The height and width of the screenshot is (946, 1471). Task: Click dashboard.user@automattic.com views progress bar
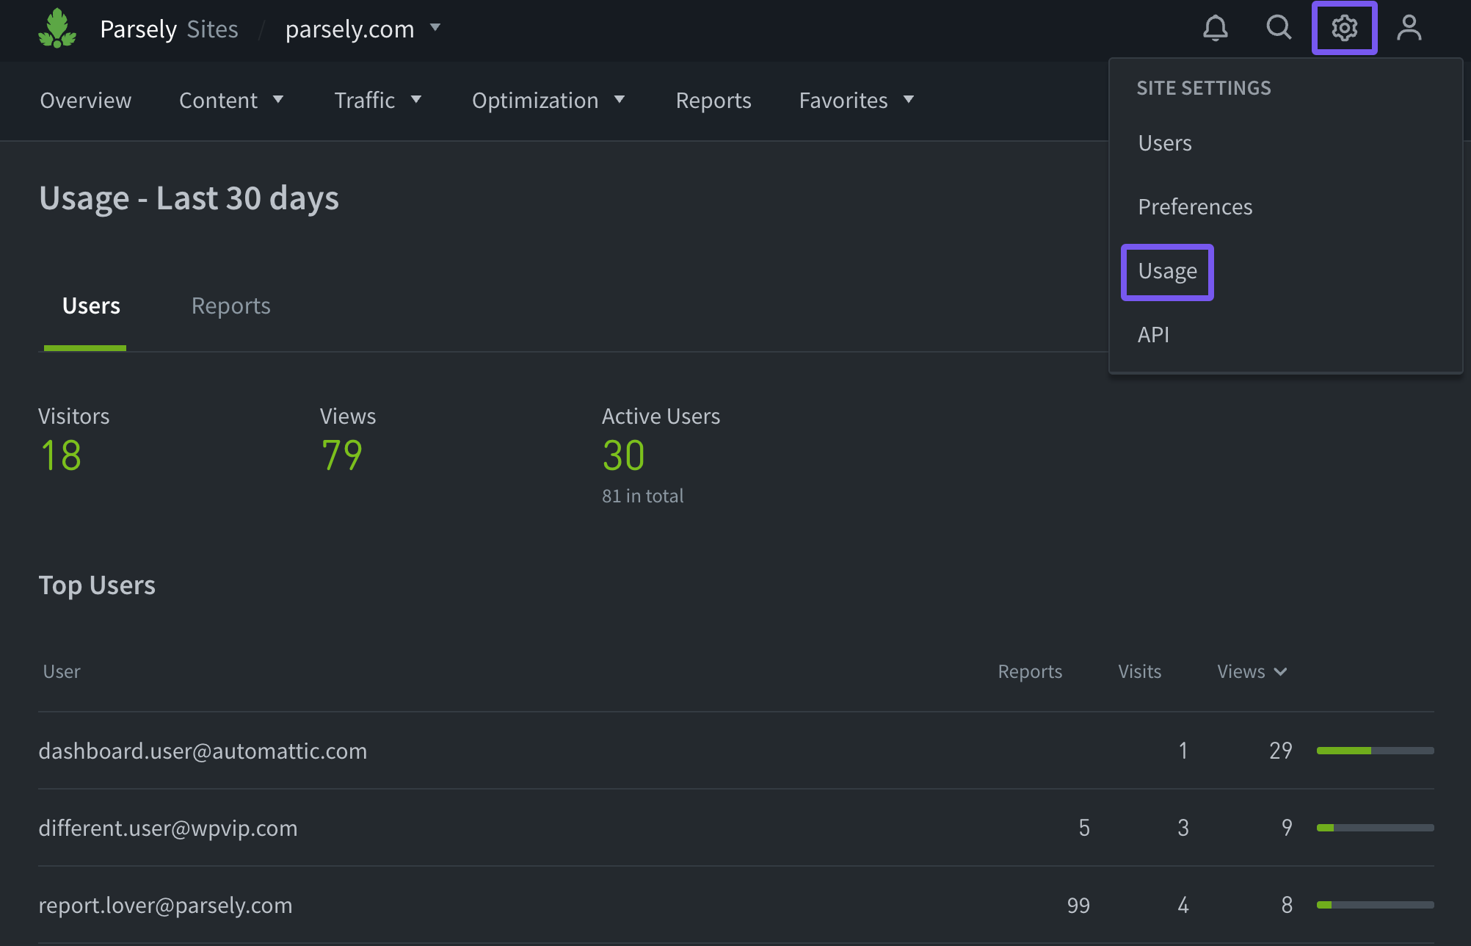[x=1375, y=751]
